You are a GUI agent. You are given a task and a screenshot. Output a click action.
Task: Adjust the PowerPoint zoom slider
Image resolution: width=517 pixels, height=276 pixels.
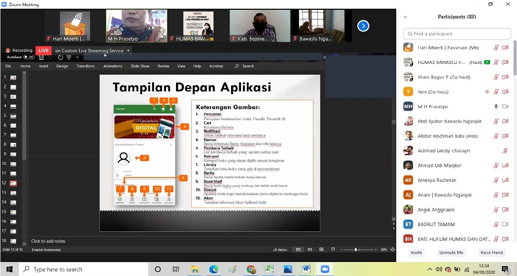point(356,249)
